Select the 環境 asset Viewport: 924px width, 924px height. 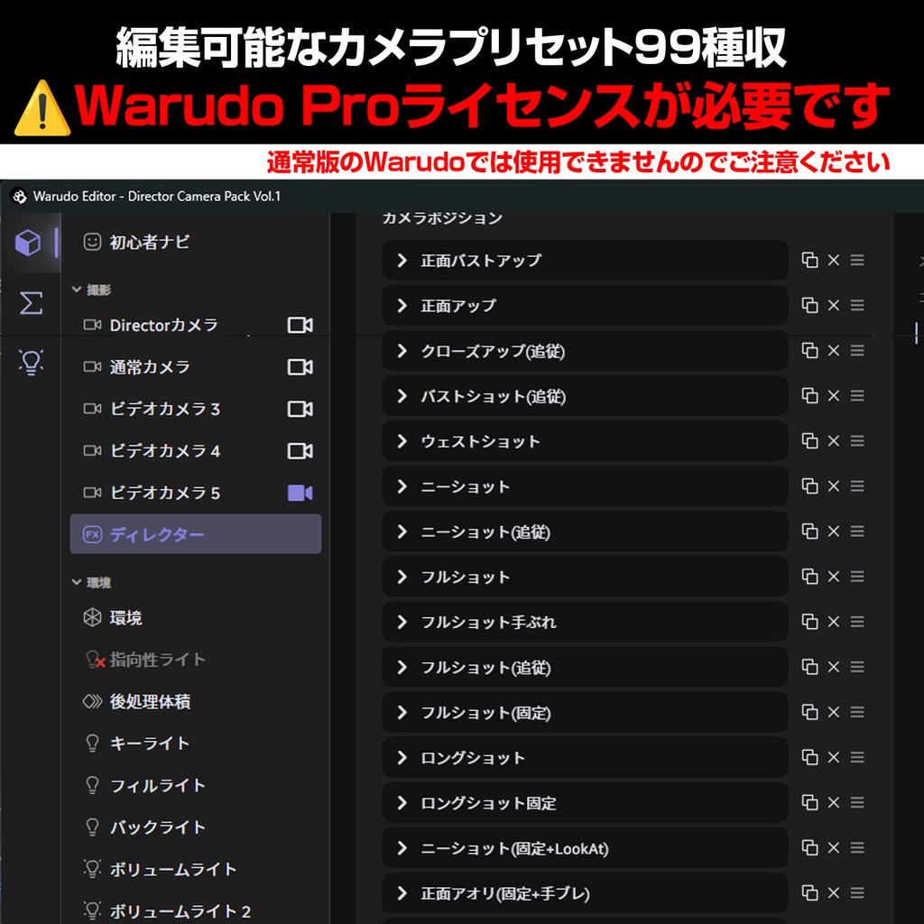[x=196, y=617]
